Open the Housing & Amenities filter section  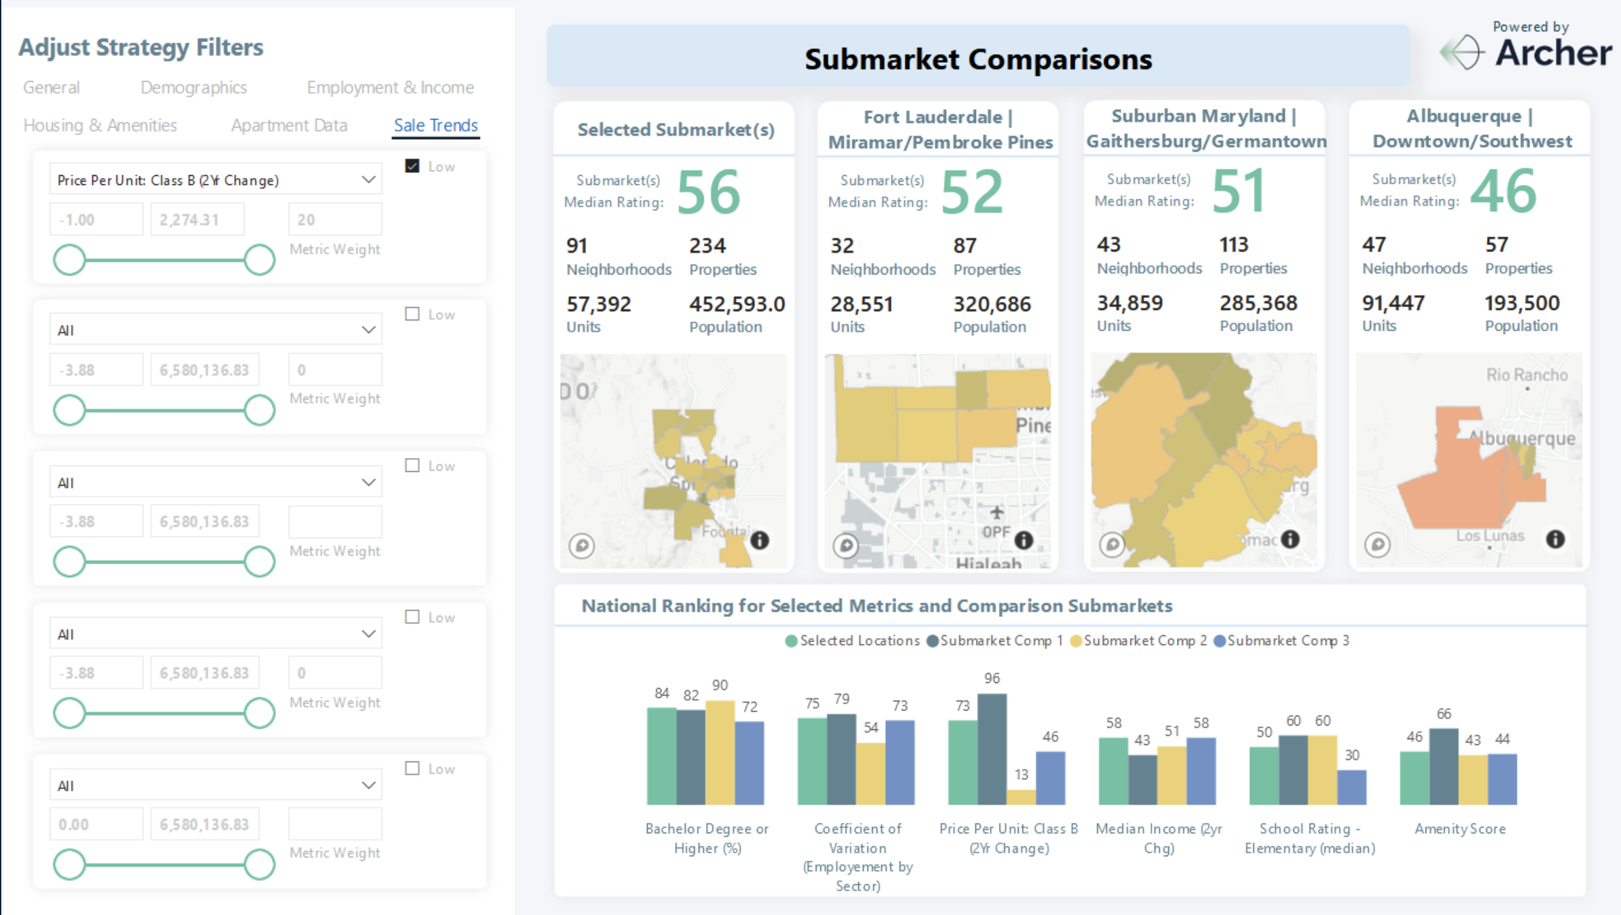pos(98,125)
